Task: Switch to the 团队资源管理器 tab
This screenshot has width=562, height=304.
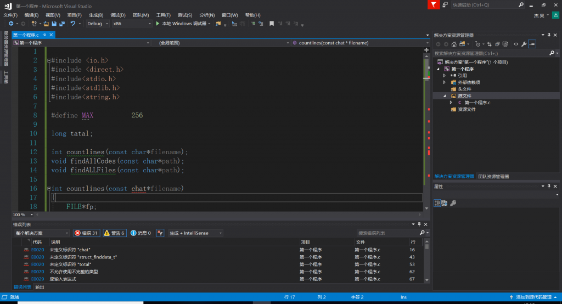Action: pos(493,176)
